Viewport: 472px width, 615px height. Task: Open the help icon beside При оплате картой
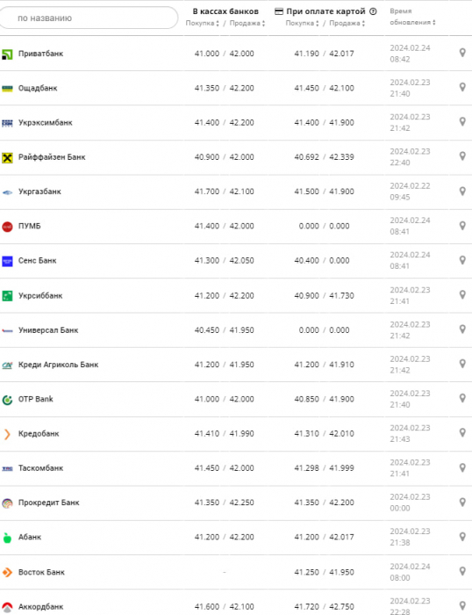(x=373, y=11)
